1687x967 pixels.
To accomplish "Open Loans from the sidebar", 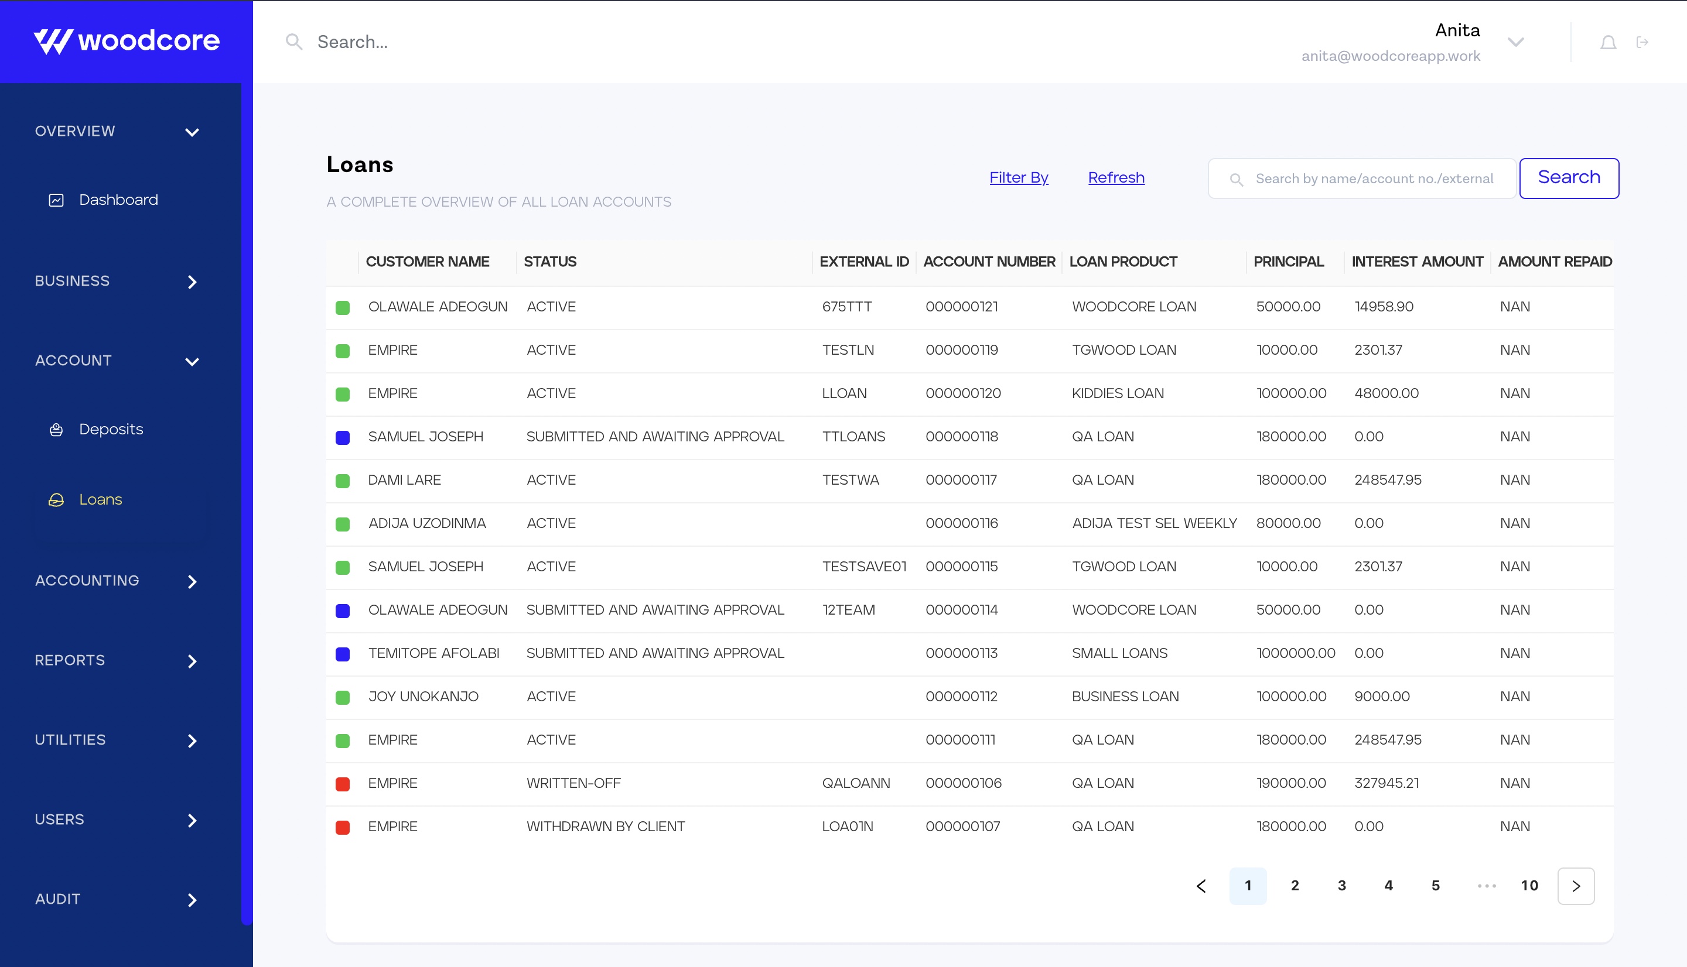I will pyautogui.click(x=100, y=499).
